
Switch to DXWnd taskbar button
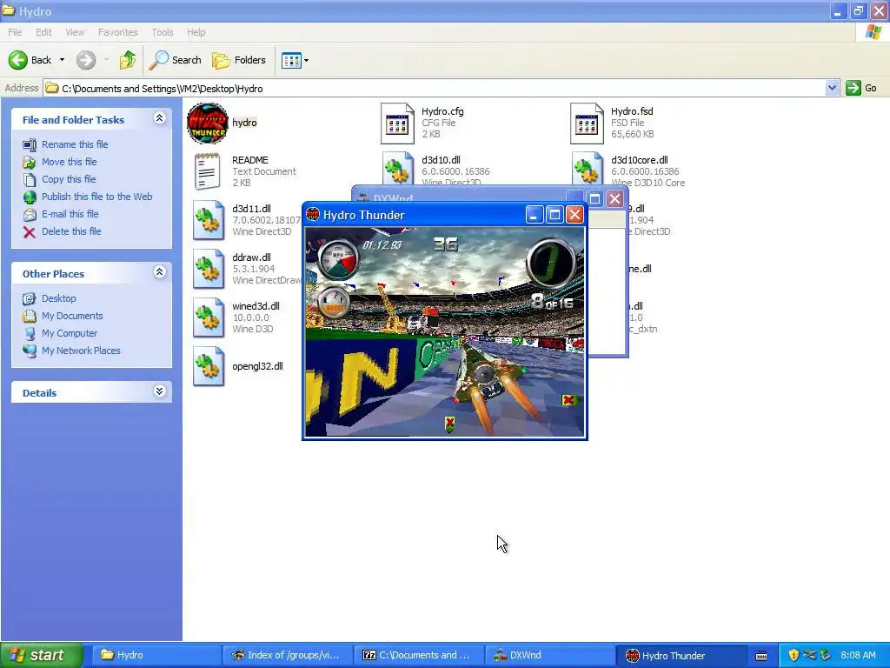(x=550, y=655)
